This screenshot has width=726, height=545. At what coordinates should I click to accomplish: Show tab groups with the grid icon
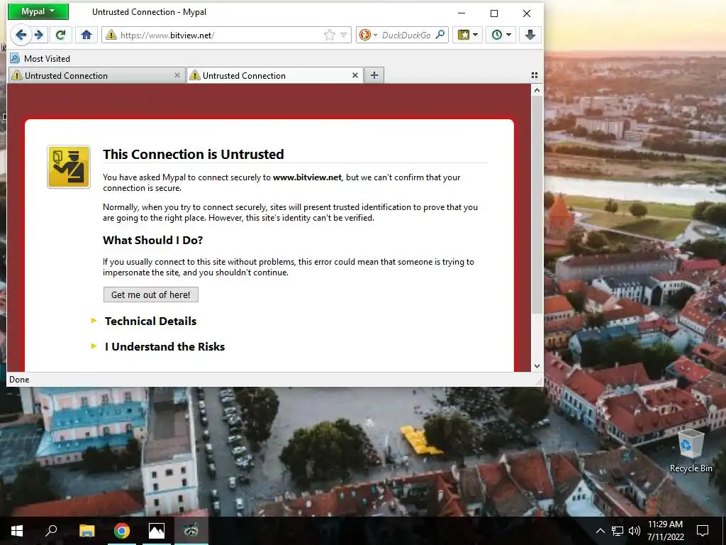[x=535, y=75]
